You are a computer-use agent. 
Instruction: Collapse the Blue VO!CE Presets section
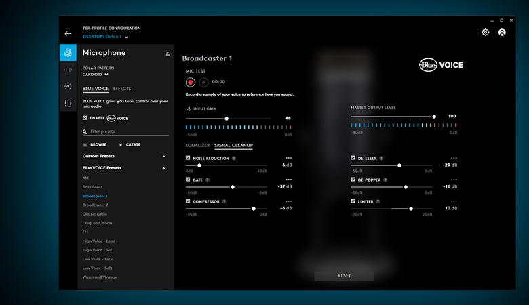(x=163, y=169)
